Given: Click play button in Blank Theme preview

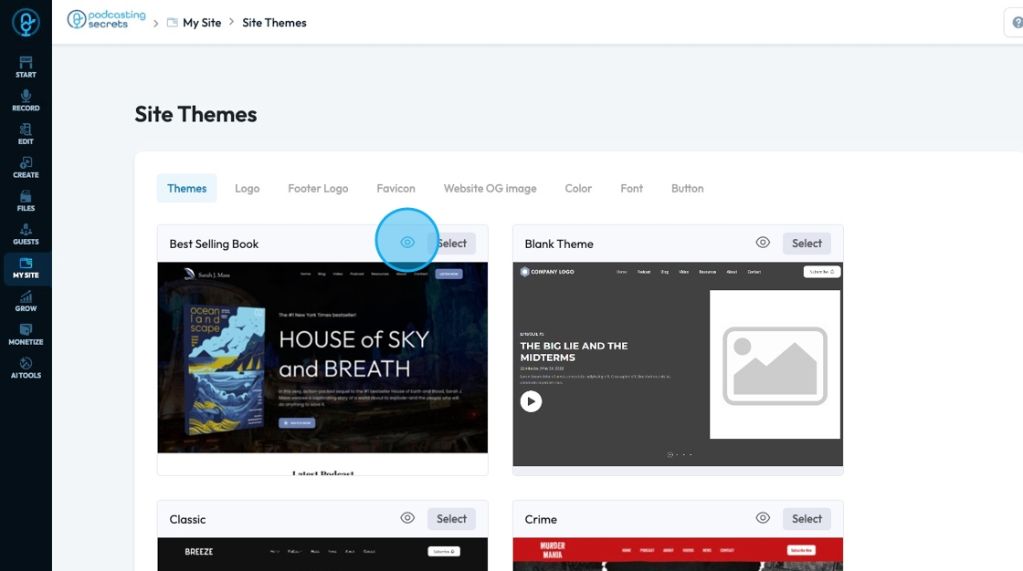Looking at the screenshot, I should pyautogui.click(x=531, y=401).
